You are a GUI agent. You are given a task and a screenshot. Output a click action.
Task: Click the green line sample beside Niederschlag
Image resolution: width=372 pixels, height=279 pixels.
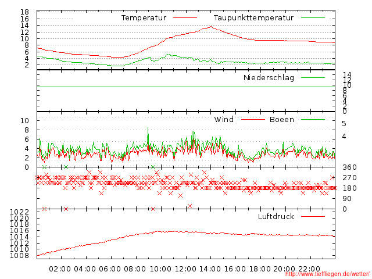click(313, 77)
